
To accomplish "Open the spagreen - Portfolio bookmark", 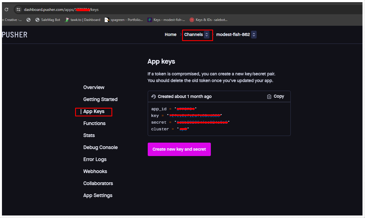I will [x=124, y=20].
